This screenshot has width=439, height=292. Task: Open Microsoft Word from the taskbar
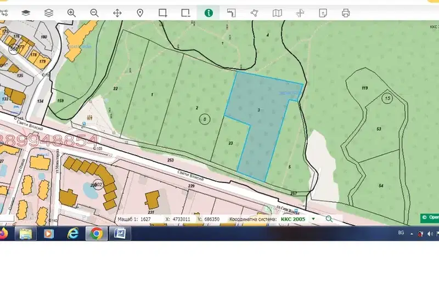point(120,233)
